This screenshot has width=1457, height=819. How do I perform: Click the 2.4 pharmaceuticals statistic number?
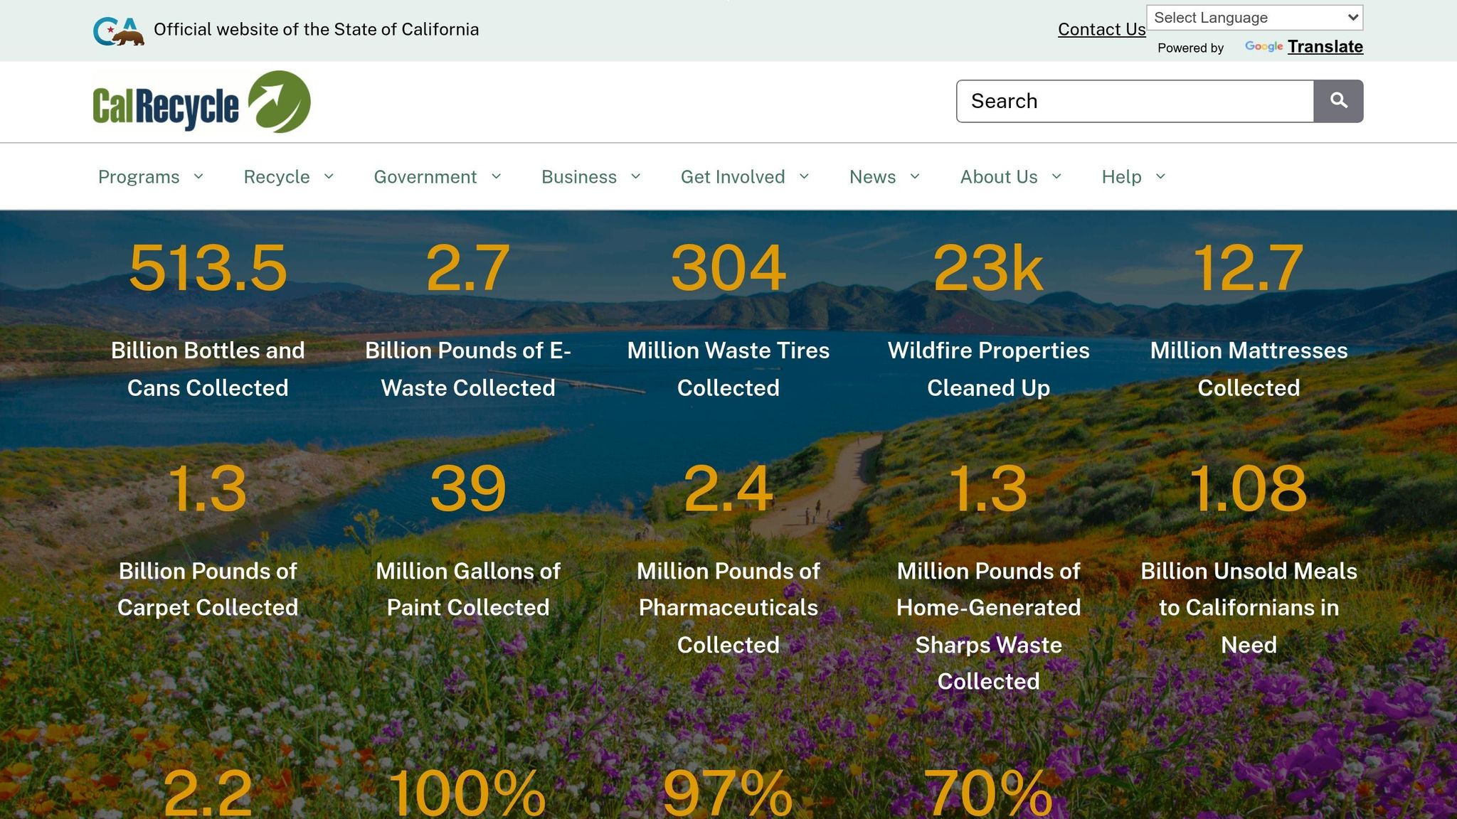coord(728,488)
